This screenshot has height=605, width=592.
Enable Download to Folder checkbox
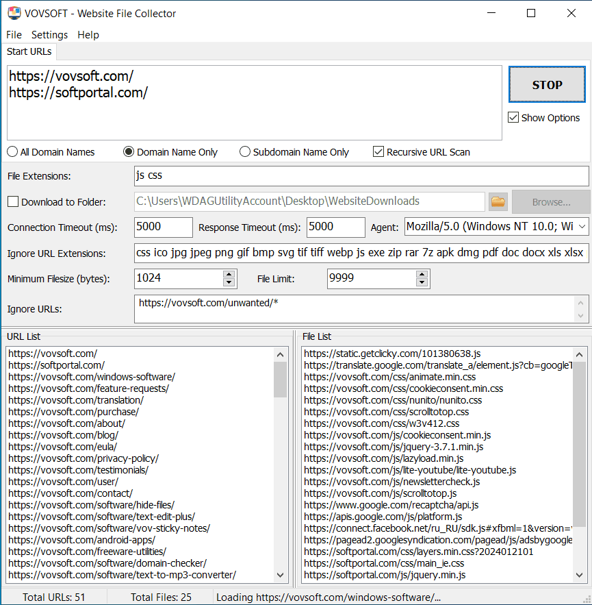coord(13,201)
